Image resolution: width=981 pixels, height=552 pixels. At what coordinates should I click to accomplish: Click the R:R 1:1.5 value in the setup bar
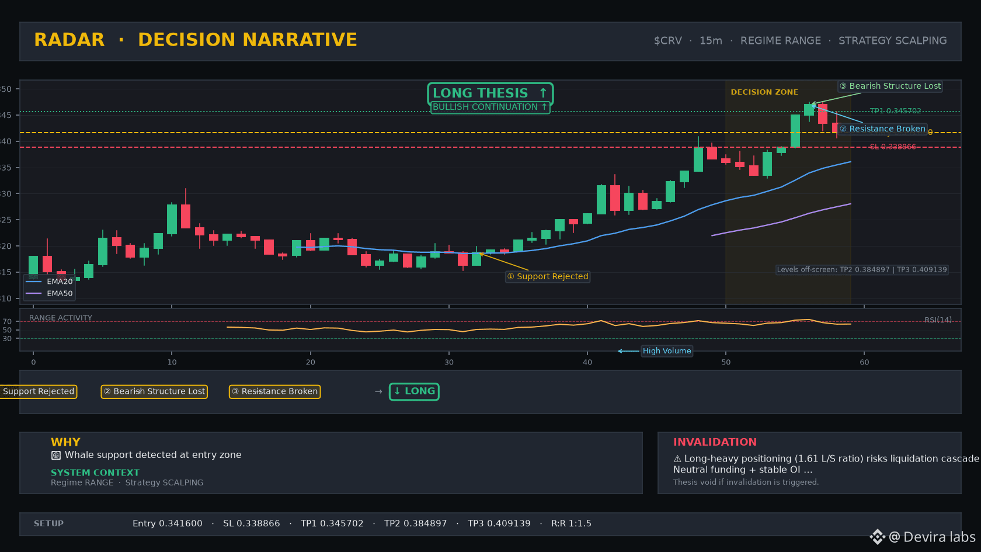tap(571, 523)
